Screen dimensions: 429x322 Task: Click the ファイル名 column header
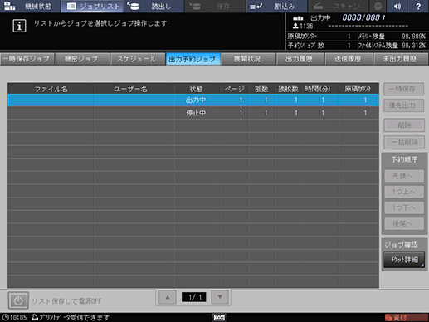(51, 89)
